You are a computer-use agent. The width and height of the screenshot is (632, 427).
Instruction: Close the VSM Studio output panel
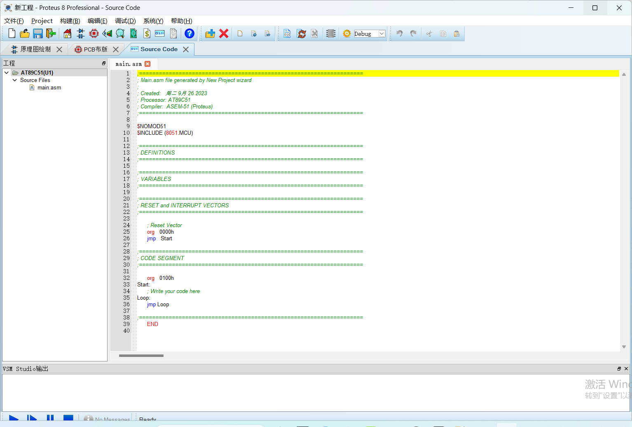626,368
